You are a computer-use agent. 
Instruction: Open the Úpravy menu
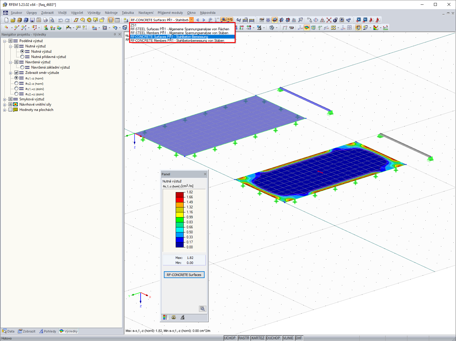point(32,13)
